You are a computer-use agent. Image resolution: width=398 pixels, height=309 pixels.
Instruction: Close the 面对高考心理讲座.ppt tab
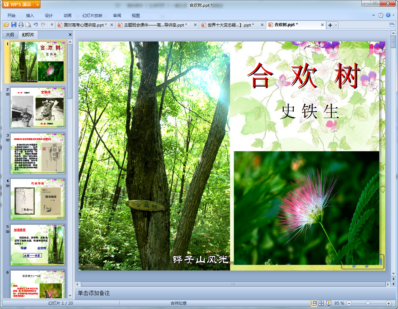pyautogui.click(x=111, y=25)
